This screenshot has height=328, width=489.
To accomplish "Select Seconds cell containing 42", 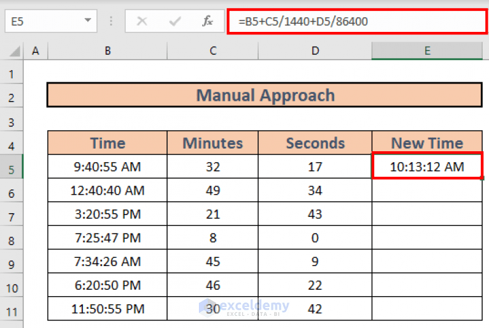I will [x=315, y=309].
